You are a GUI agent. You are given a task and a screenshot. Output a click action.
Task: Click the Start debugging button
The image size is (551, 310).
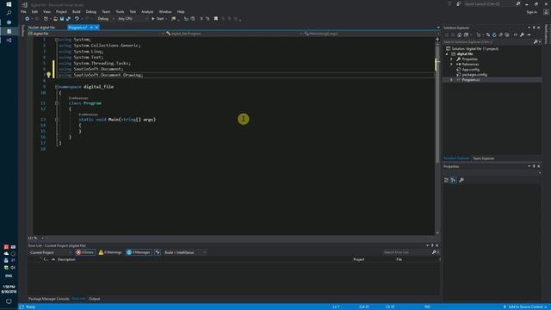point(158,19)
